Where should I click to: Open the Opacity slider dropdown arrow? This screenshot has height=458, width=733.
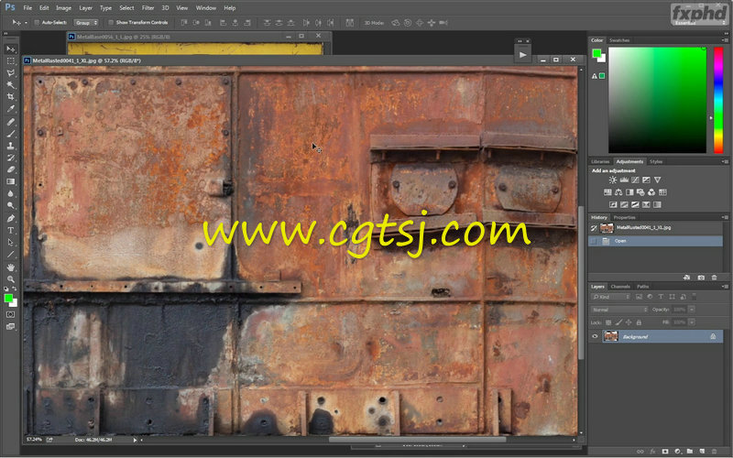pos(692,310)
